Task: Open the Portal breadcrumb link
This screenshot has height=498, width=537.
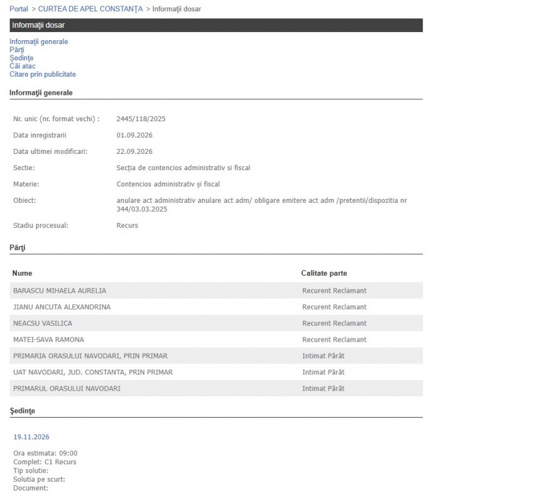Action: coord(18,9)
